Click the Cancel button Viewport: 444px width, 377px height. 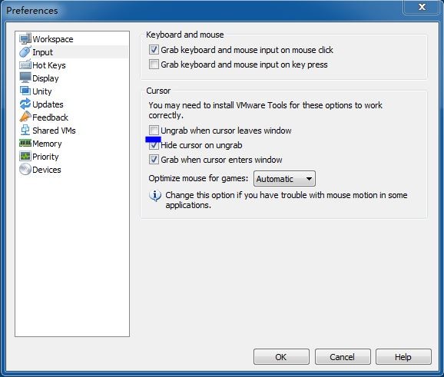[343, 356]
